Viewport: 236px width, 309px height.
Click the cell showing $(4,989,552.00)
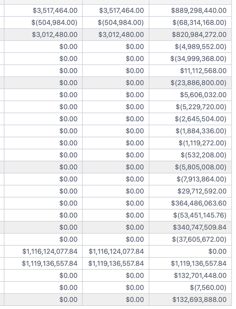(200, 47)
